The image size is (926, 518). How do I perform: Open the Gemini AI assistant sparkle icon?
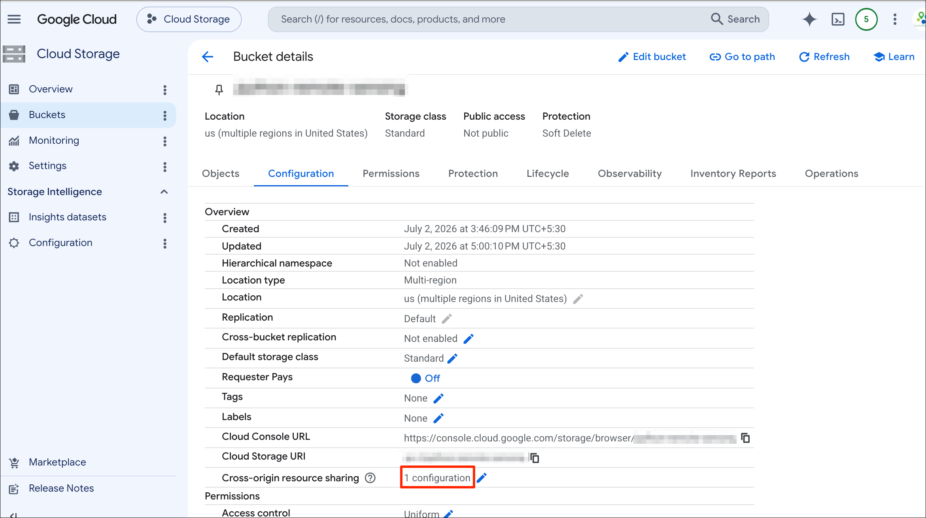(809, 19)
